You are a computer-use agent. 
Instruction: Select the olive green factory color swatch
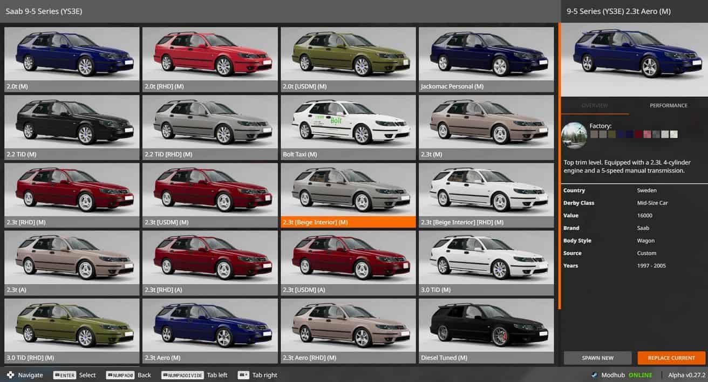611,134
